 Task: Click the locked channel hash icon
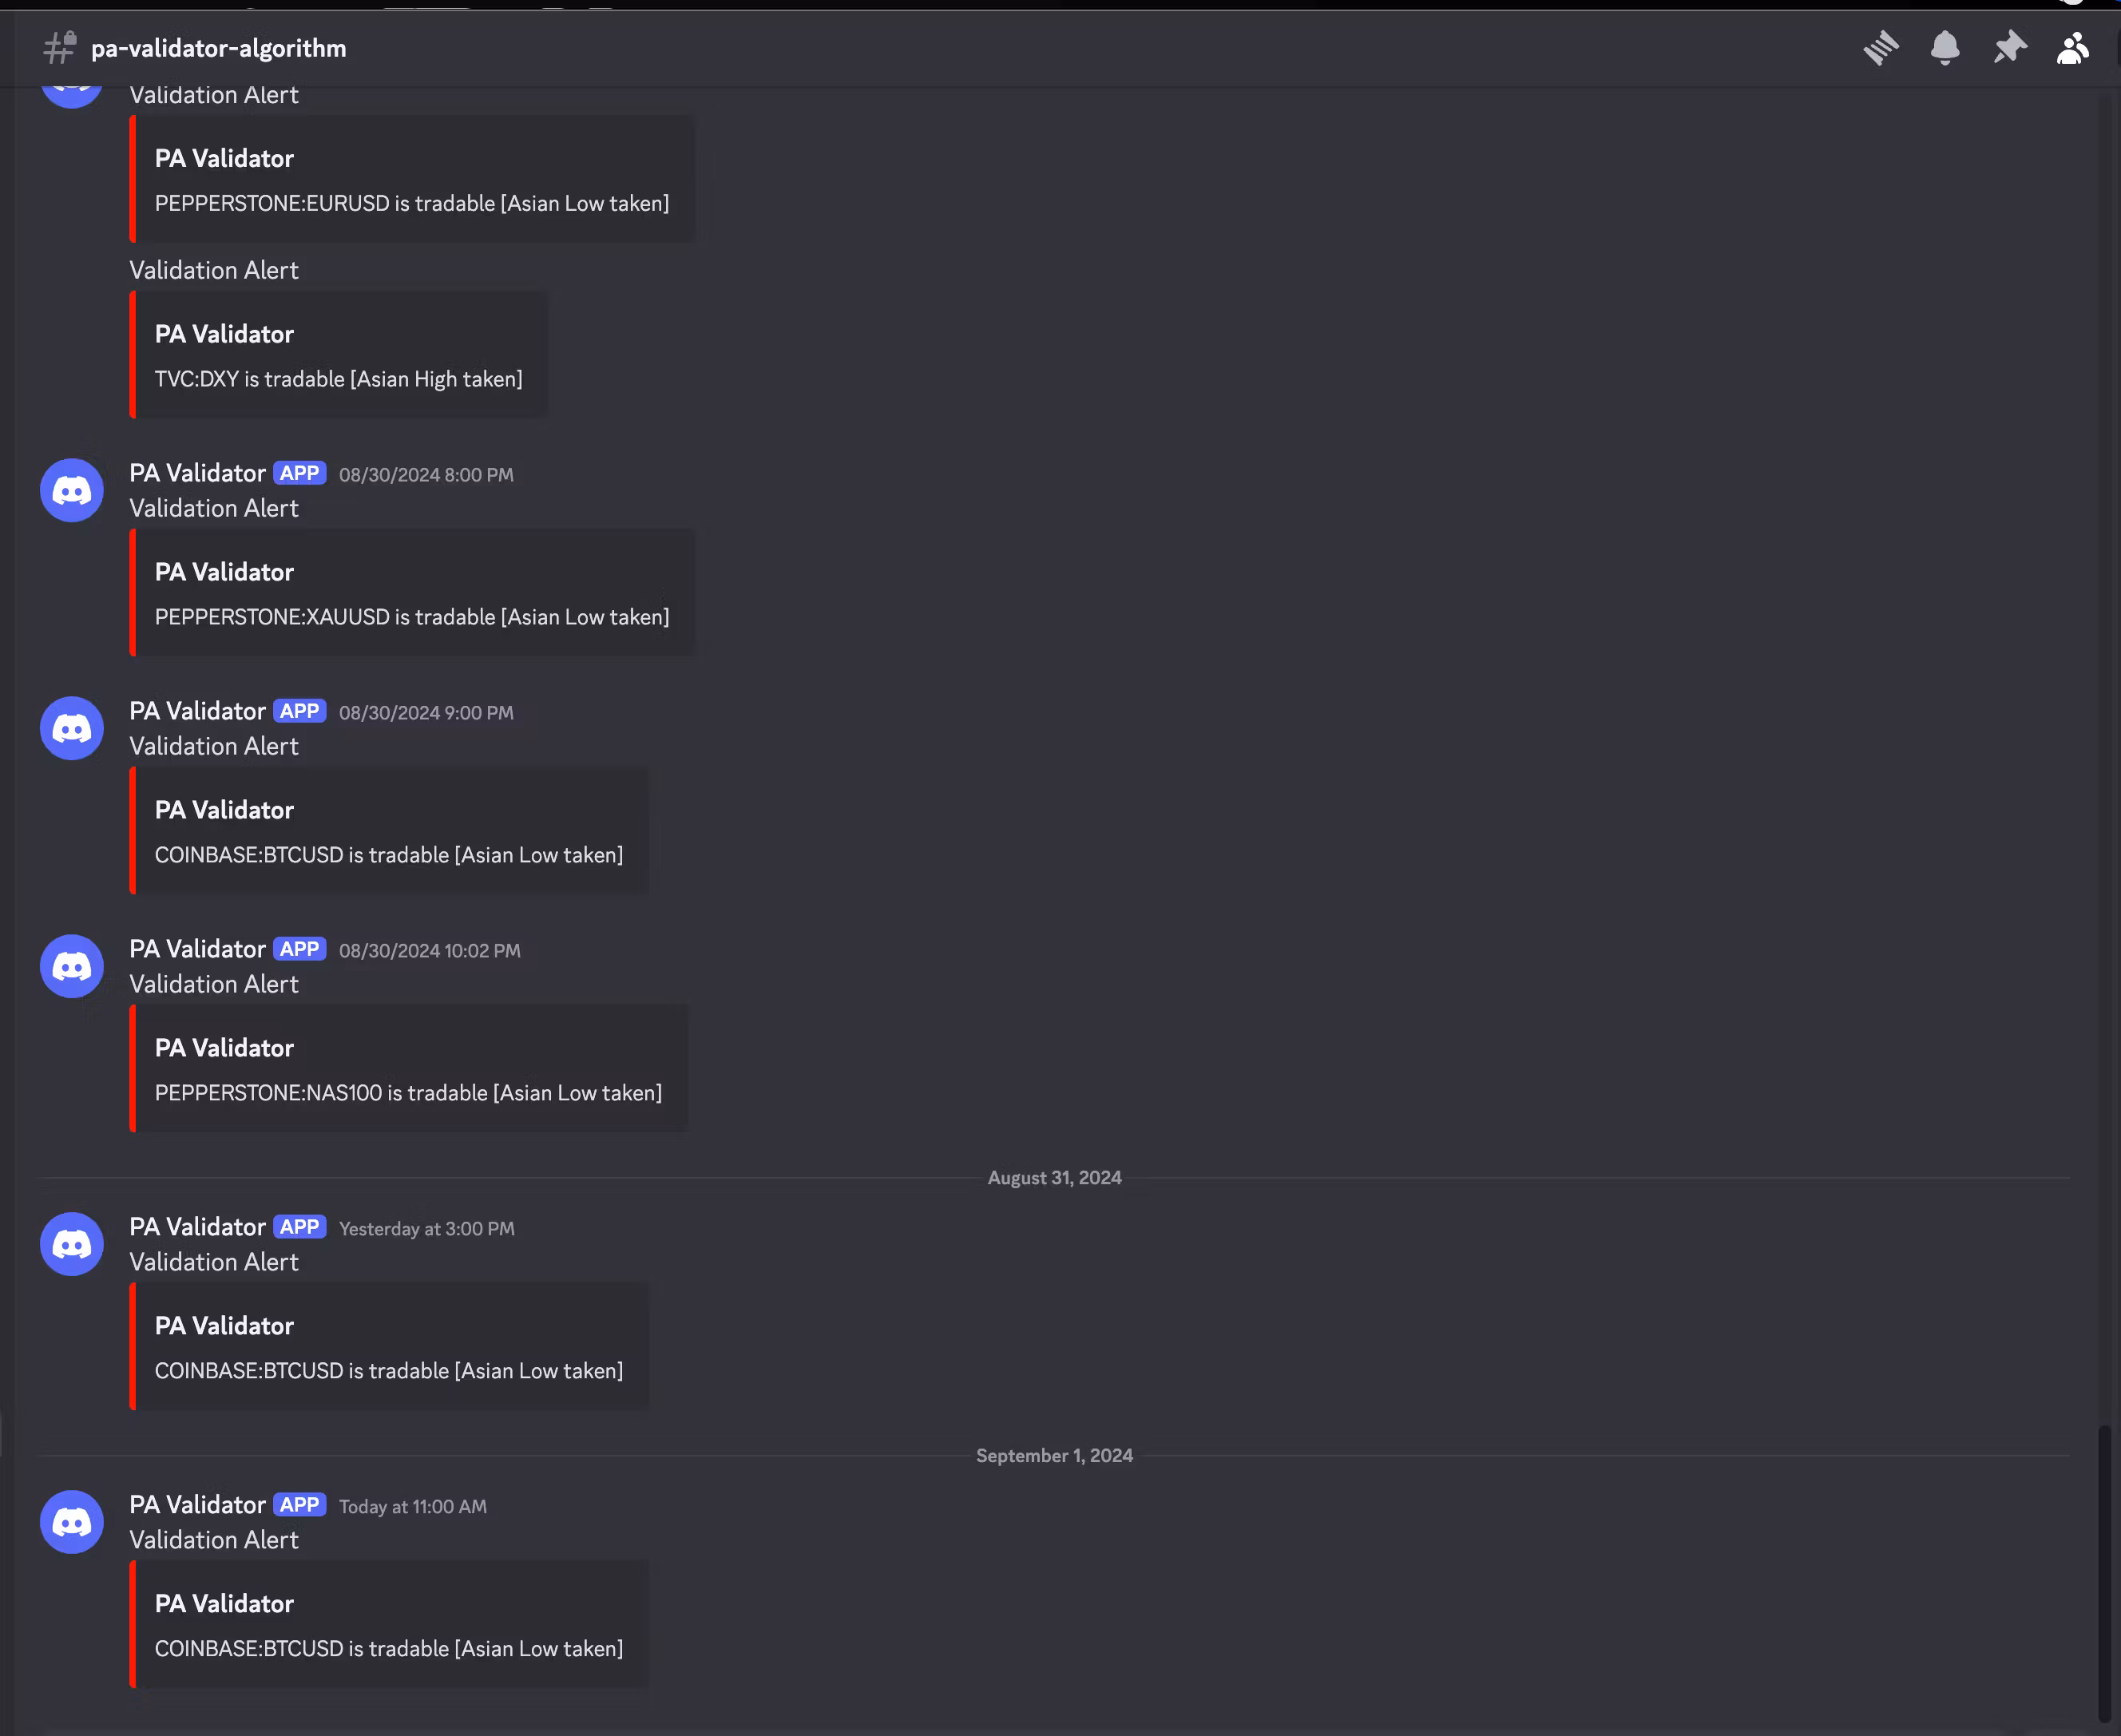pos(60,47)
